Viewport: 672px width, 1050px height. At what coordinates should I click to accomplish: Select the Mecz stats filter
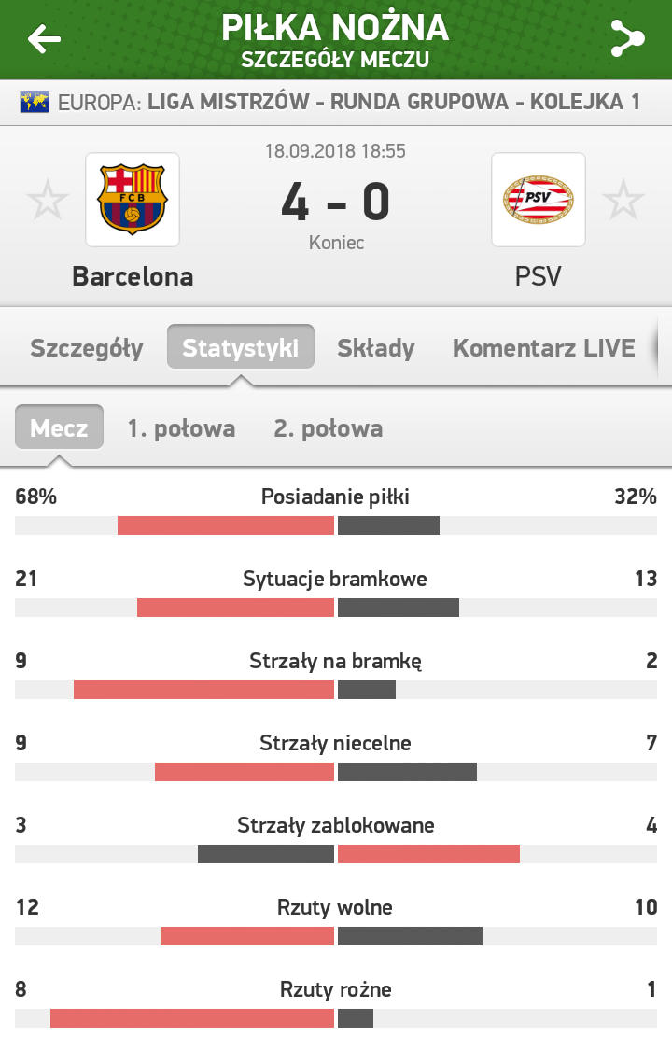pyautogui.click(x=59, y=427)
